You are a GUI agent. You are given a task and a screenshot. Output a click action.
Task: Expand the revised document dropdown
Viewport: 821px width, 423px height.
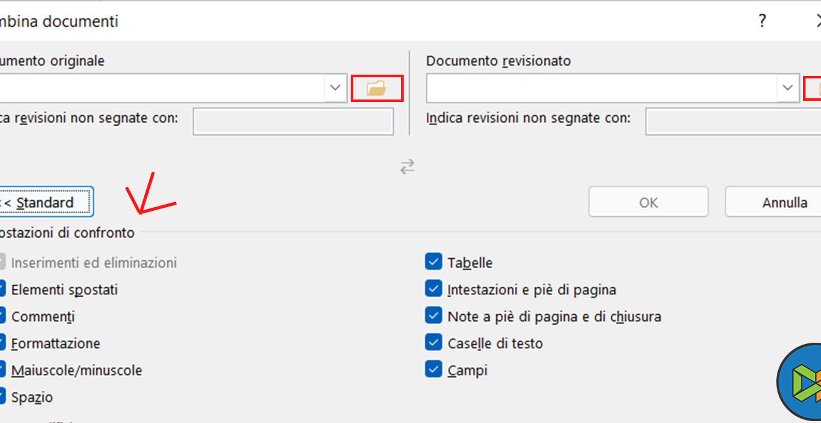click(787, 88)
